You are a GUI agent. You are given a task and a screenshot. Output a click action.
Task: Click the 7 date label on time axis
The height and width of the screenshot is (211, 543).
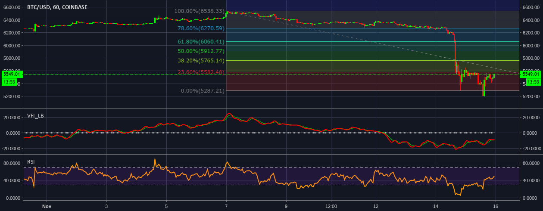click(x=226, y=207)
